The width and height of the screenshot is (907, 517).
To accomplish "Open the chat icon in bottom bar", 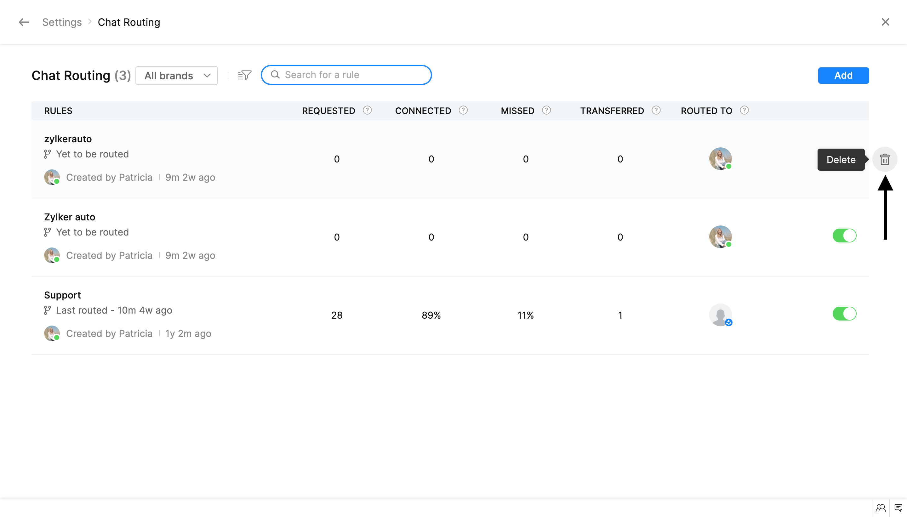I will (898, 508).
